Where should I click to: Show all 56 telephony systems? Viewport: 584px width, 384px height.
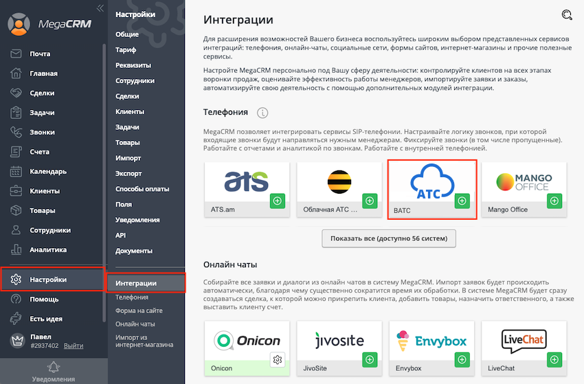388,238
